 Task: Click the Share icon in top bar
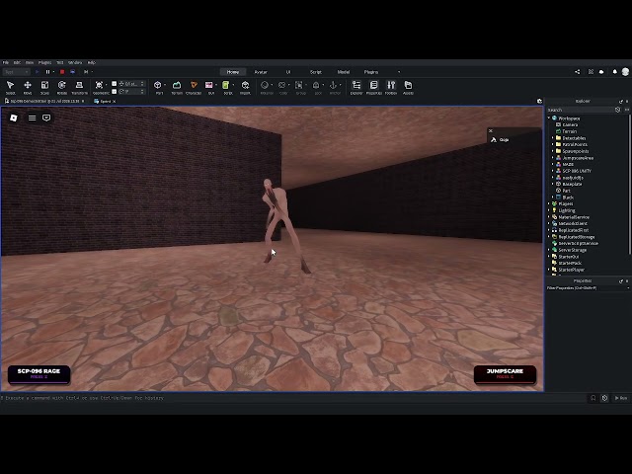coord(577,72)
